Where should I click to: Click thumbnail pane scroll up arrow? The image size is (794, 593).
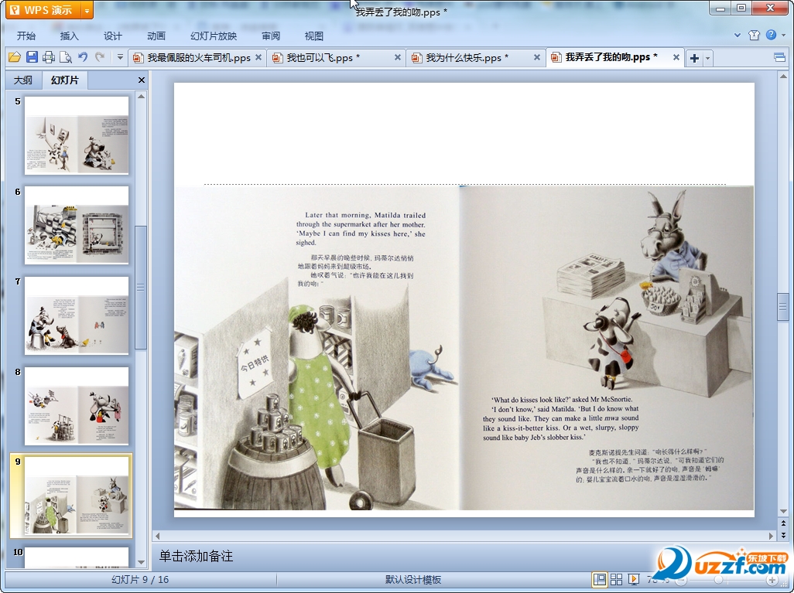click(x=142, y=96)
